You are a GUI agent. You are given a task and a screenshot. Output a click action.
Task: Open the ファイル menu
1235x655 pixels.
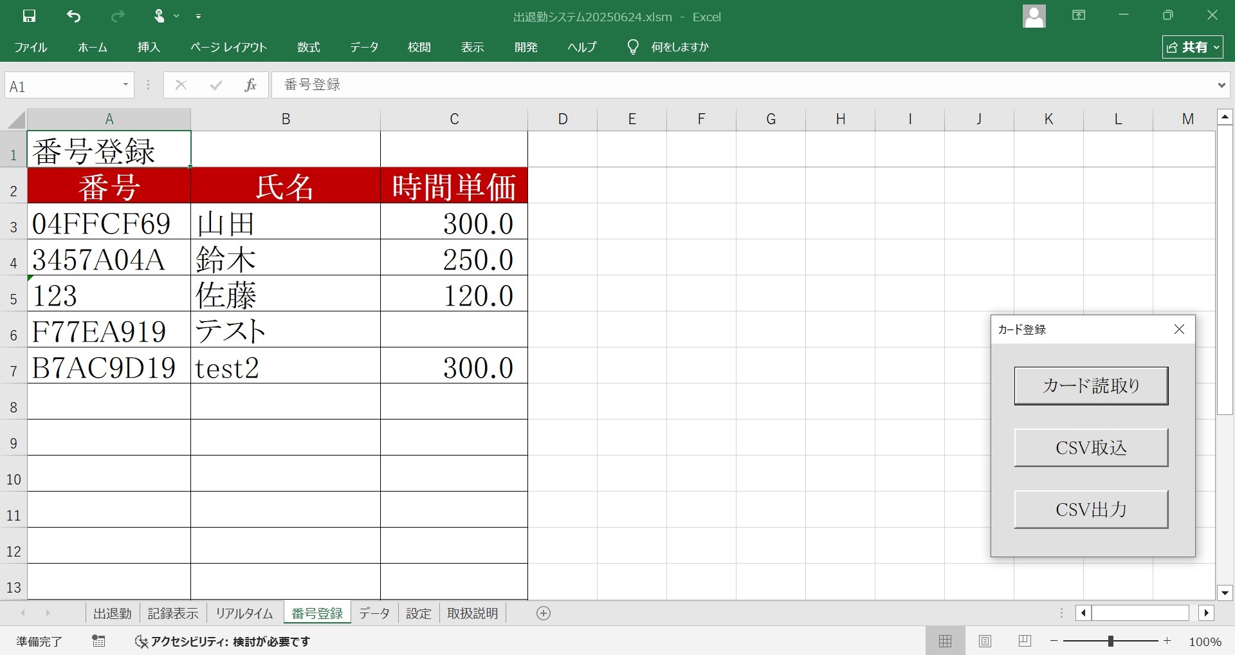coord(31,47)
